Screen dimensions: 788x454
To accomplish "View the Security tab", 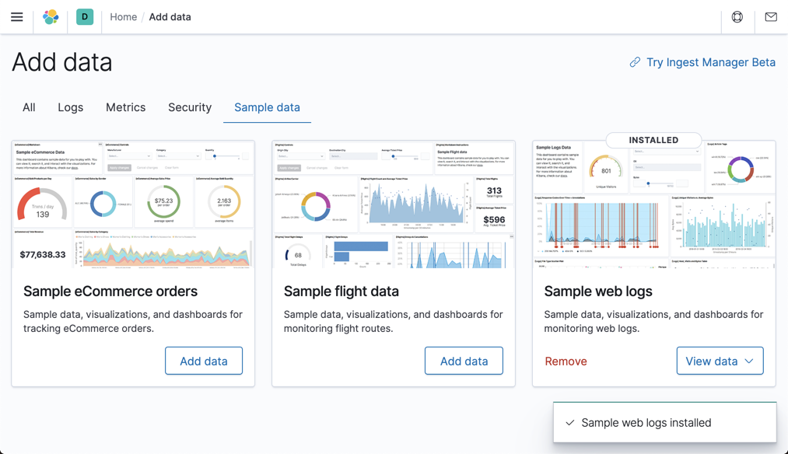I will coord(189,107).
